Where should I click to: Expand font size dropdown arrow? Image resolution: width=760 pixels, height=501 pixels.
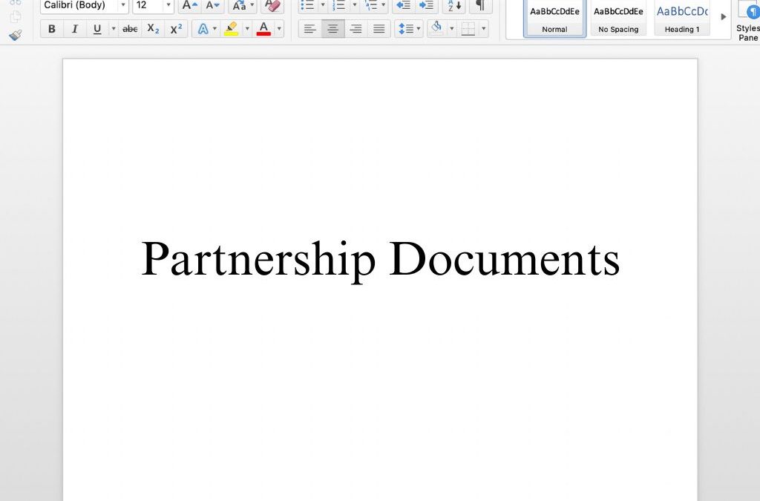(168, 6)
